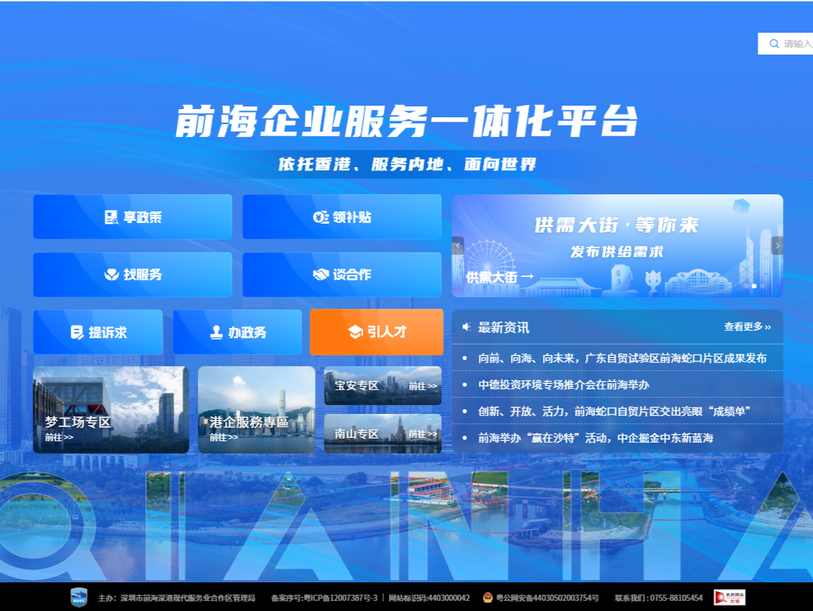Image resolution: width=813 pixels, height=611 pixels.
Task: Click 前往 under 梦工场专区
Action: pos(59,437)
